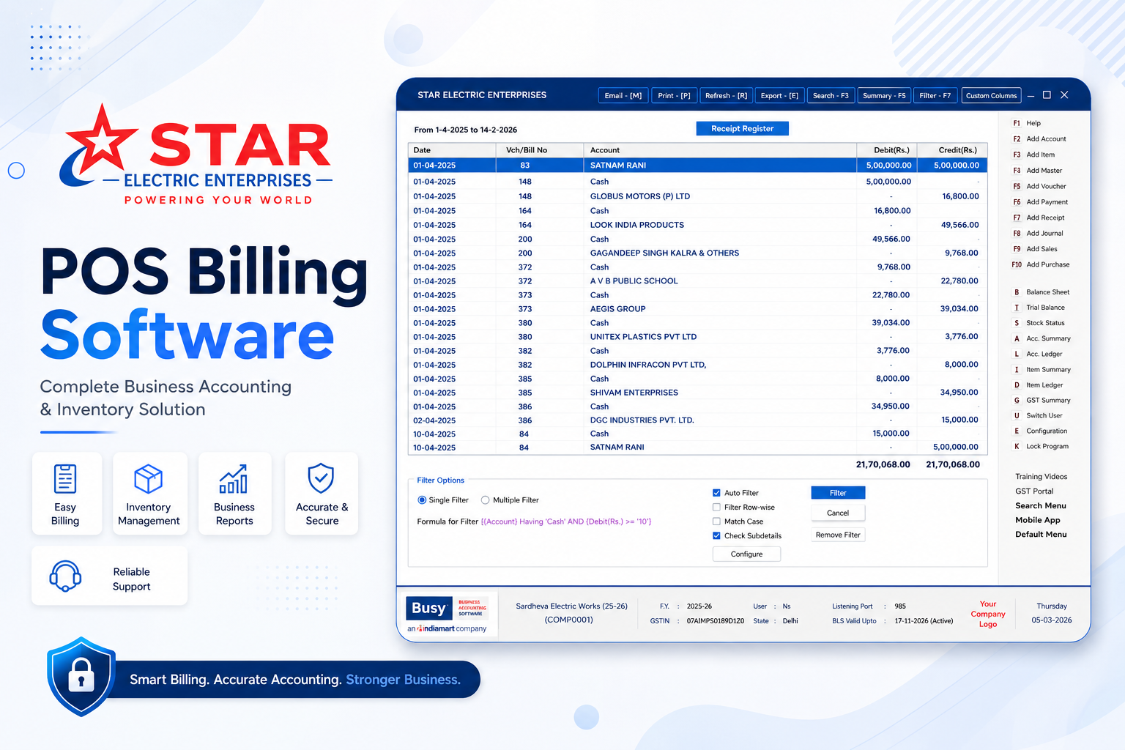Select the A V B PUBLIC SCHOOL row
Image resolution: width=1125 pixels, height=750 pixels.
click(697, 281)
